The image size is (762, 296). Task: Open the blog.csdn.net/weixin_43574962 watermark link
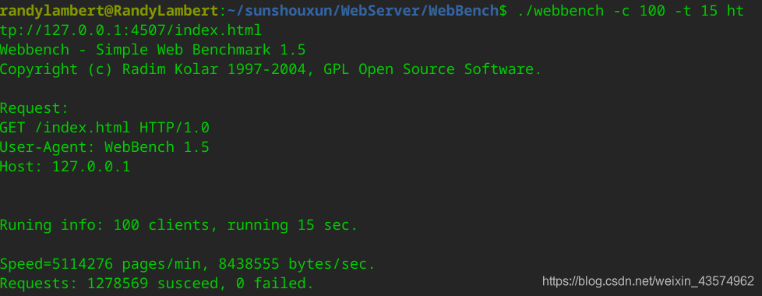click(647, 280)
